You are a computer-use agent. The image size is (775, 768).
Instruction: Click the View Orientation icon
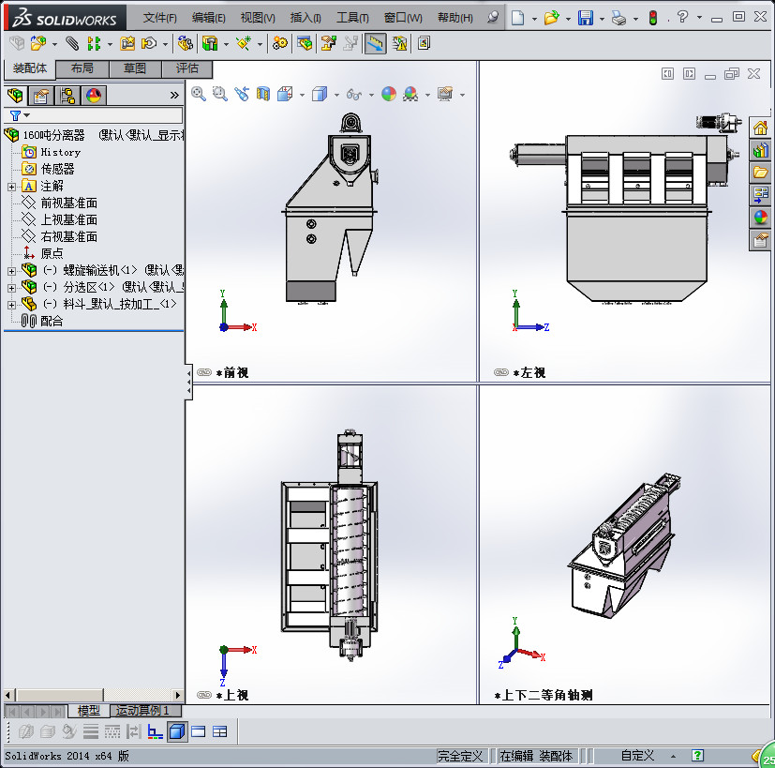(285, 94)
